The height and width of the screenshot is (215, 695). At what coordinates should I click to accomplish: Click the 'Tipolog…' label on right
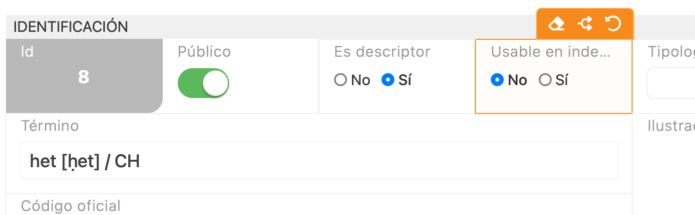click(671, 52)
